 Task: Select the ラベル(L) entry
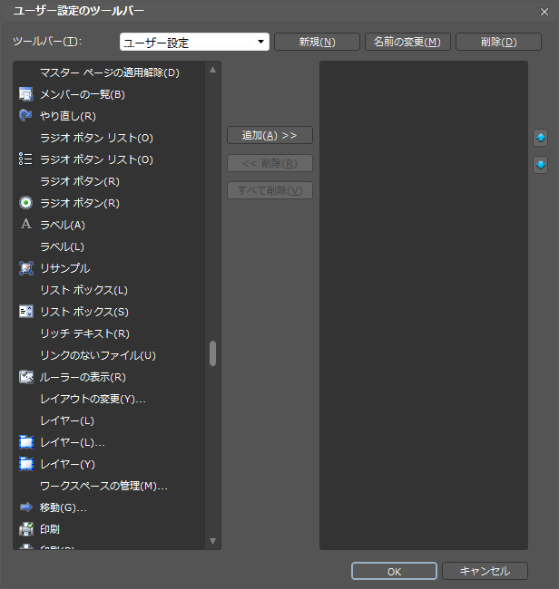(x=110, y=246)
